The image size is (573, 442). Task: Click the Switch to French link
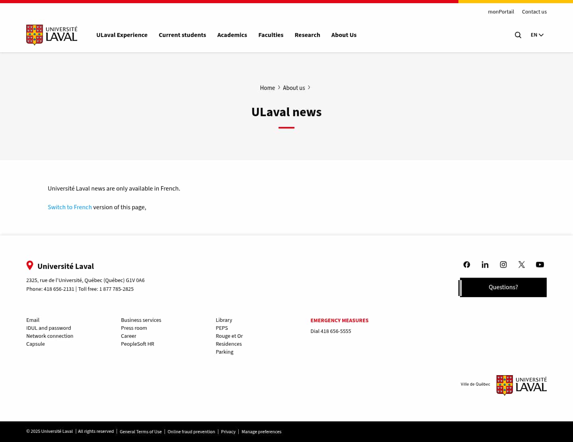coord(70,207)
